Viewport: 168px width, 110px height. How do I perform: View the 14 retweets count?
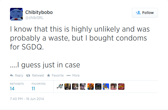[12, 89]
